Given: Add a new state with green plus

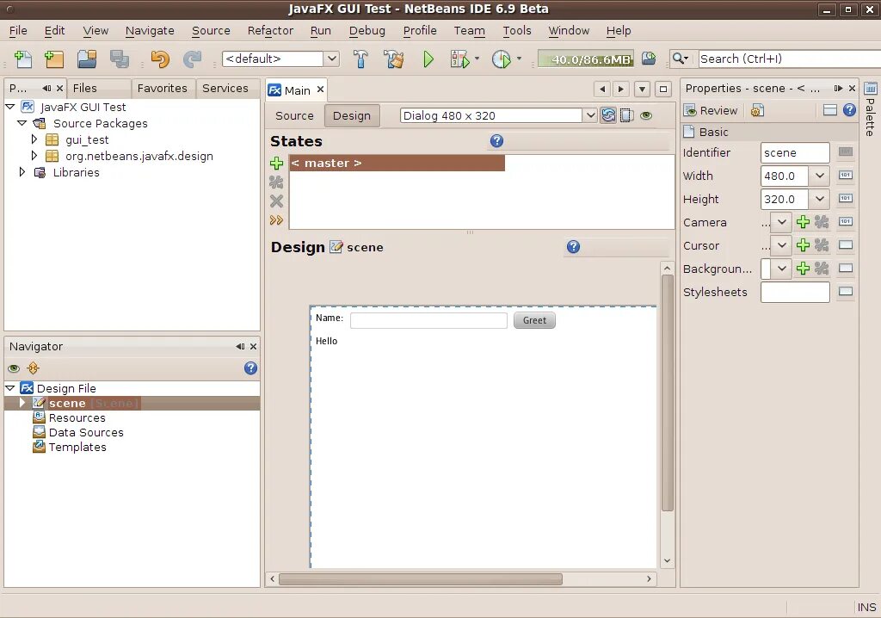Looking at the screenshot, I should pos(276,163).
